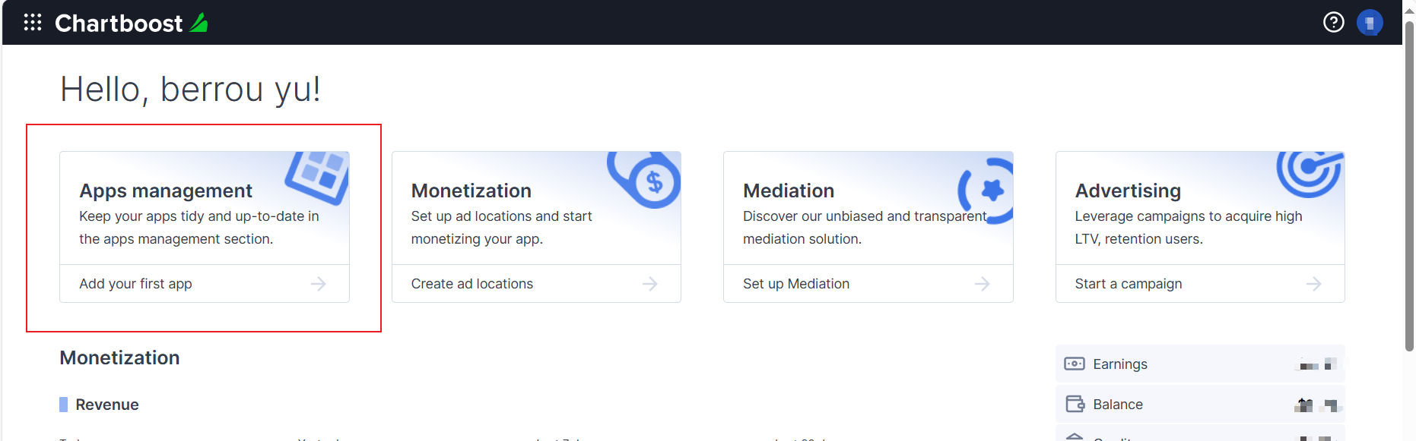Click arrow next to Start a campaign
The height and width of the screenshot is (441, 1416).
tap(1314, 283)
